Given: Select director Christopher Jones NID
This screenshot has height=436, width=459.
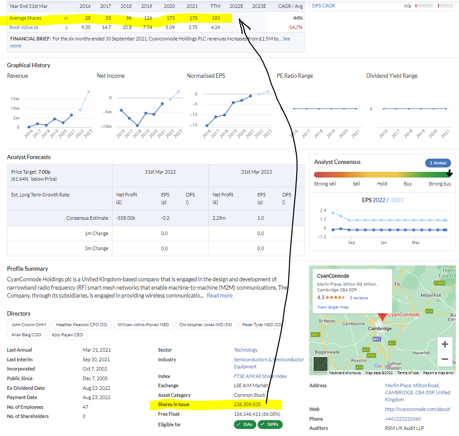Looking at the screenshot, I should 205,324.
